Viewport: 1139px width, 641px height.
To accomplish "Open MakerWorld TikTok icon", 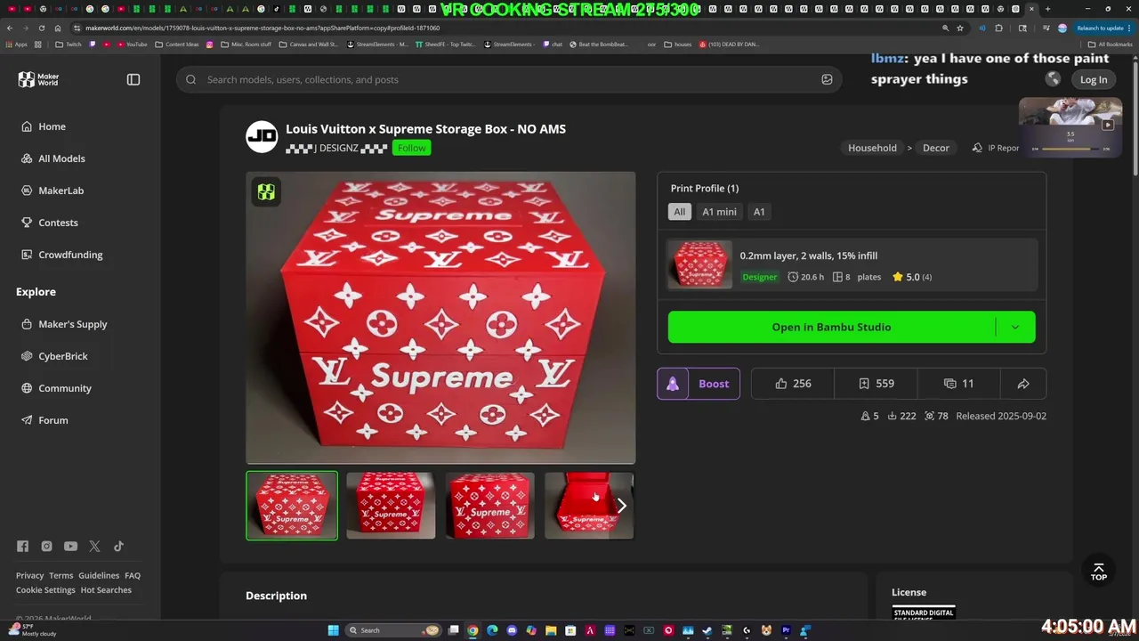I will 118,547.
